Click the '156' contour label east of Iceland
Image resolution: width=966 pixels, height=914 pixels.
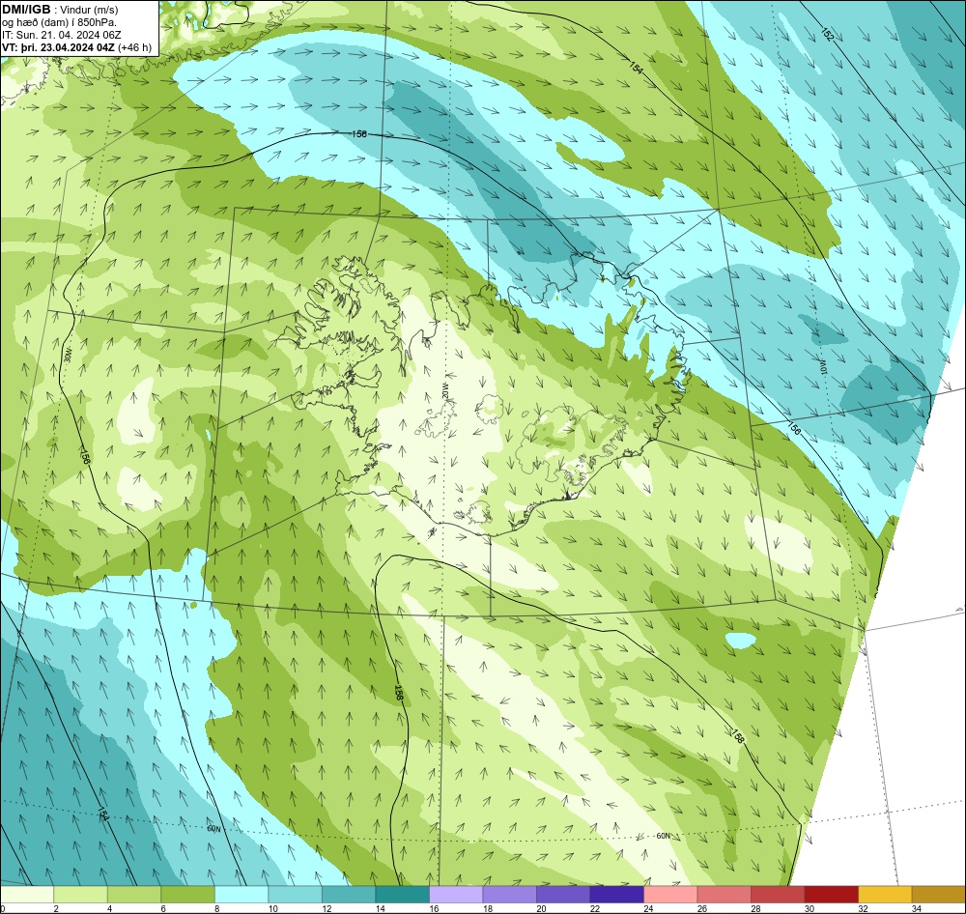pyautogui.click(x=794, y=428)
